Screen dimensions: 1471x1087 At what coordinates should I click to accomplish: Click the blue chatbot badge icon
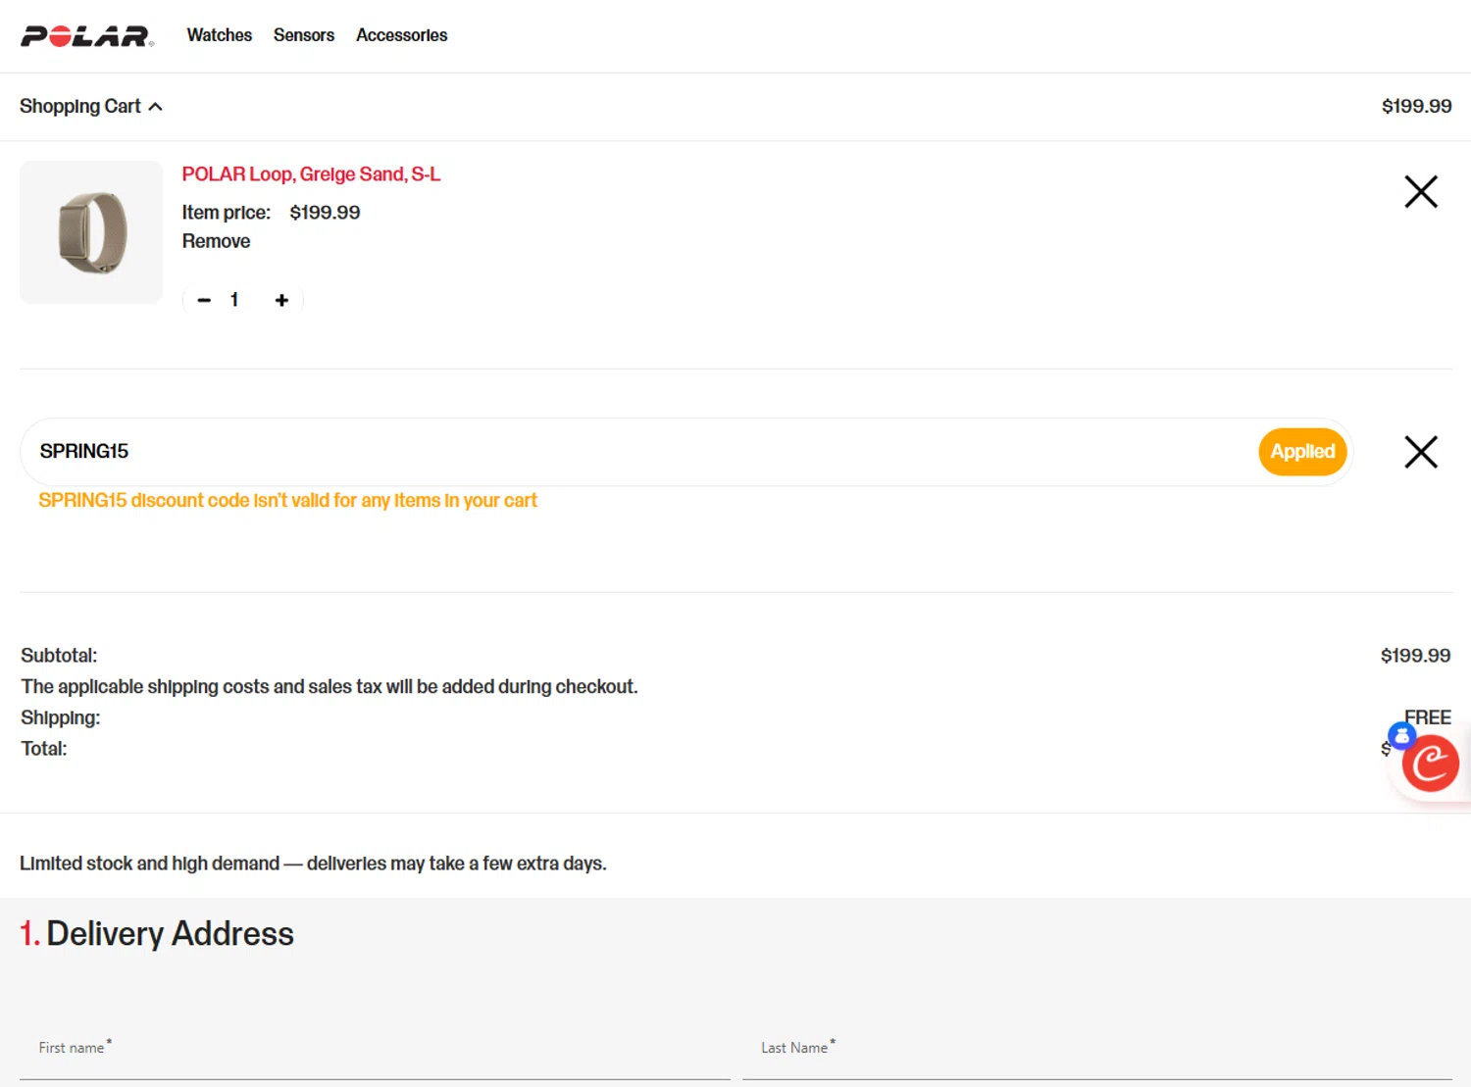tap(1401, 734)
